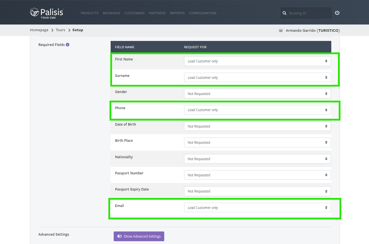Click the power logout icon
Image resolution: width=369 pixels, height=244 pixels.
pos(337,13)
